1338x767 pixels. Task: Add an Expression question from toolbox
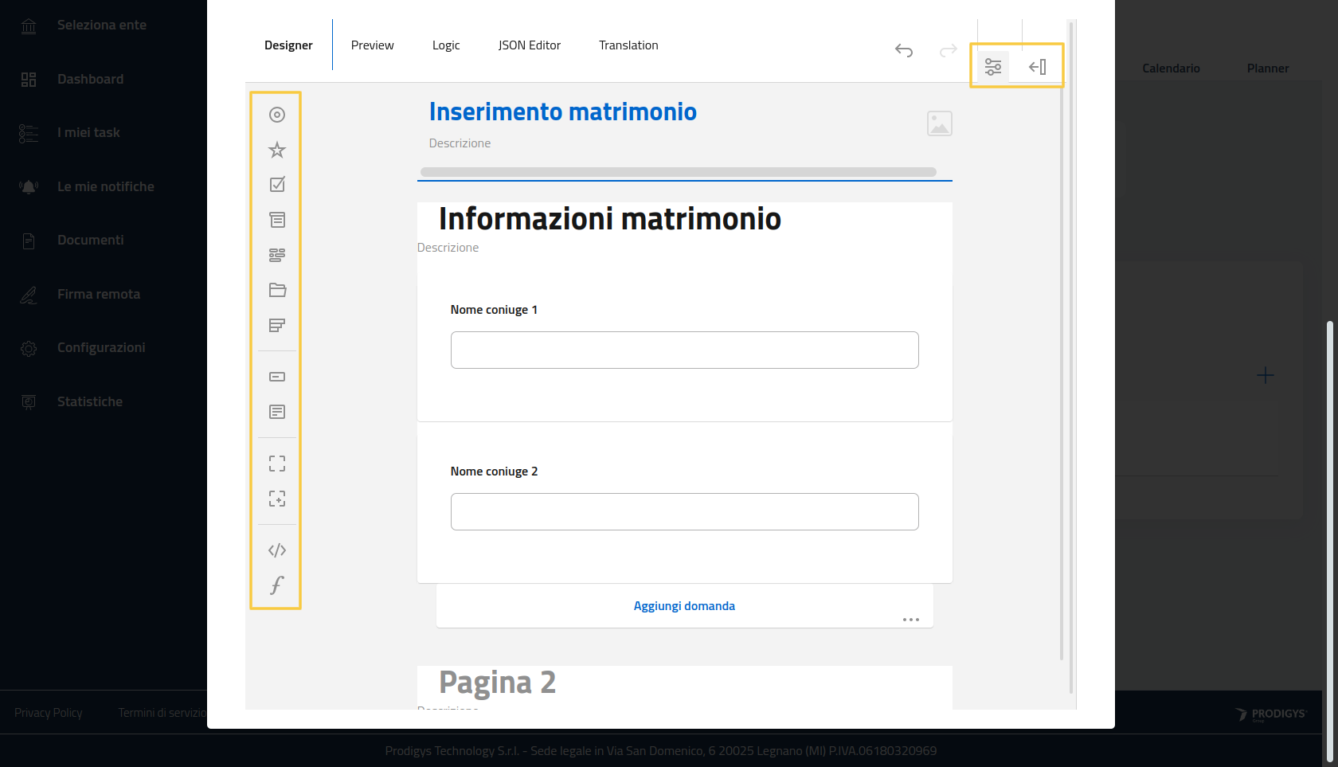coord(276,585)
